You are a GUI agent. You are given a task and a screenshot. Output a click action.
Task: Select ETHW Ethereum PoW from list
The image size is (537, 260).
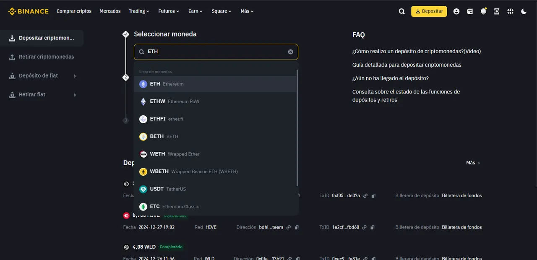coord(215,101)
